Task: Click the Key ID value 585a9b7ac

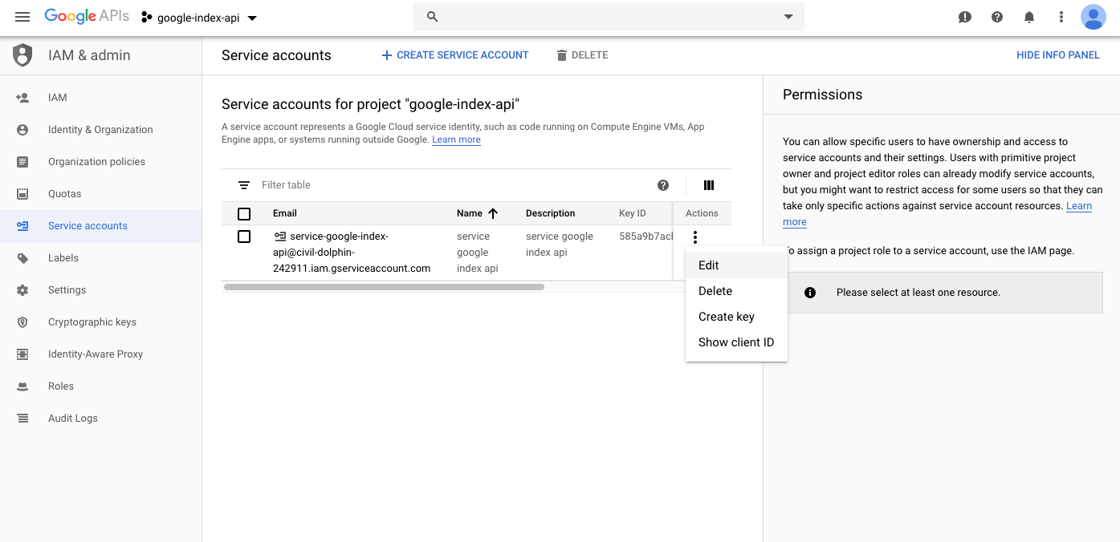Action: pyautogui.click(x=646, y=237)
